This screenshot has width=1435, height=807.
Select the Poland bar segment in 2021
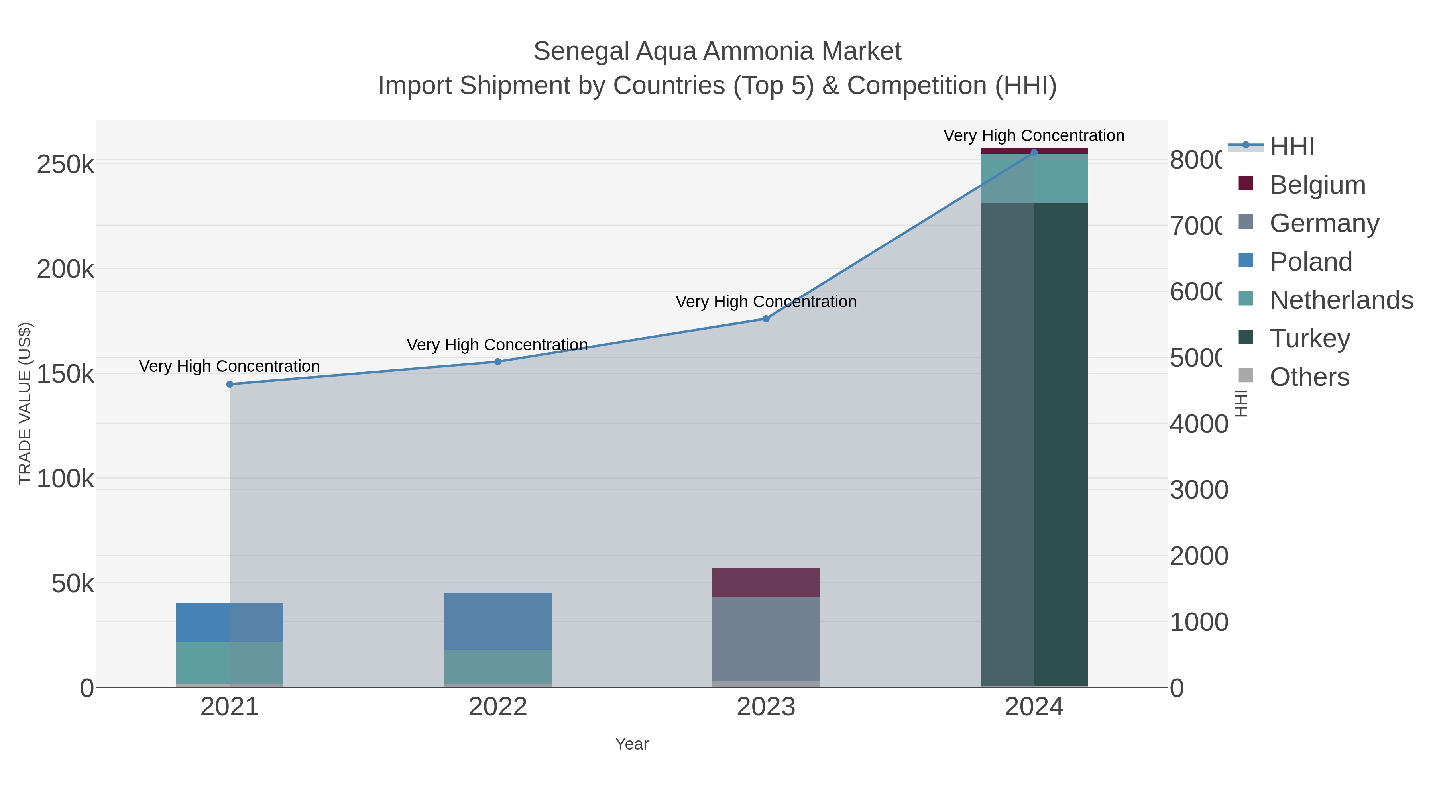point(230,622)
